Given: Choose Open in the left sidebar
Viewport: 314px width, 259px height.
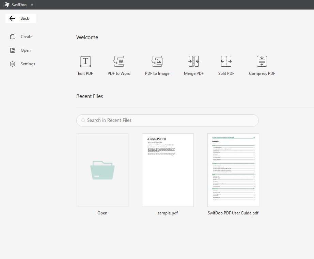Looking at the screenshot, I should 20,50.
